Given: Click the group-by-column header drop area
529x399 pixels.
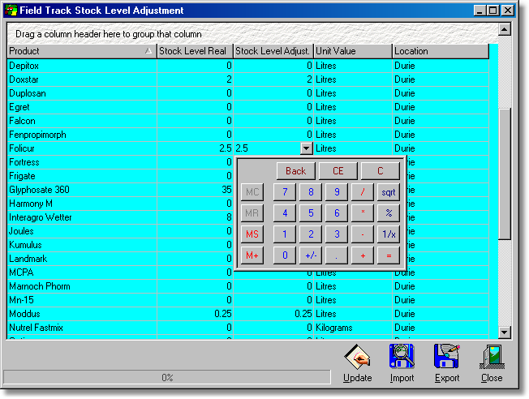Looking at the screenshot, I should (252, 34).
